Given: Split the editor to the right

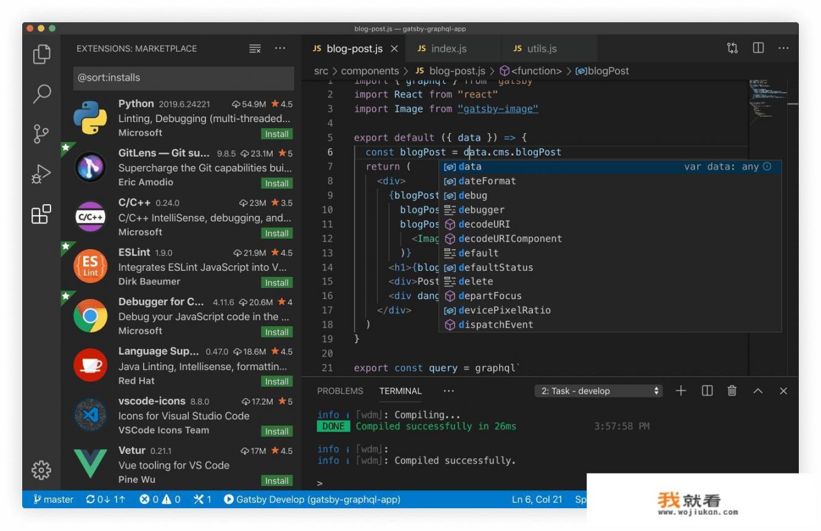Looking at the screenshot, I should 759,48.
